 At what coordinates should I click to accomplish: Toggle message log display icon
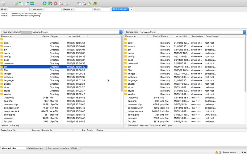tap(16, 3)
